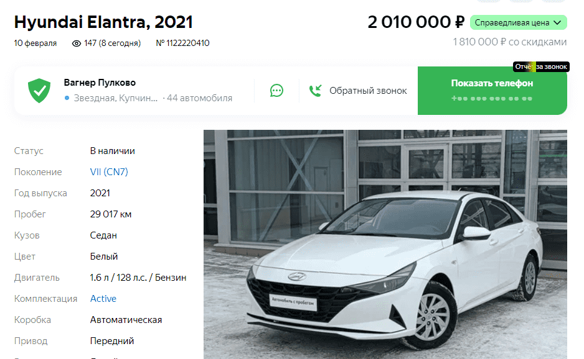
Task: Open the white Elantra main photo
Action: 385,244
